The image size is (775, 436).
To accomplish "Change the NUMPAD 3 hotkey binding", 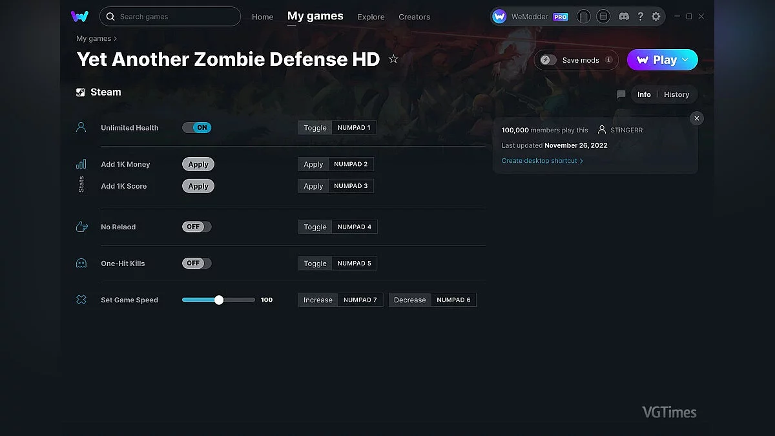I will point(351,186).
